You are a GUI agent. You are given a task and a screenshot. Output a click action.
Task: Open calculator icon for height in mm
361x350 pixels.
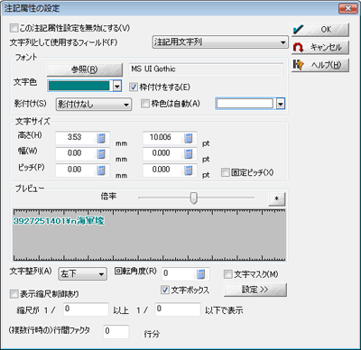tap(101, 138)
